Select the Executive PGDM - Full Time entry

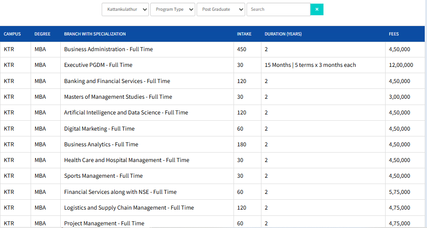tap(98, 65)
